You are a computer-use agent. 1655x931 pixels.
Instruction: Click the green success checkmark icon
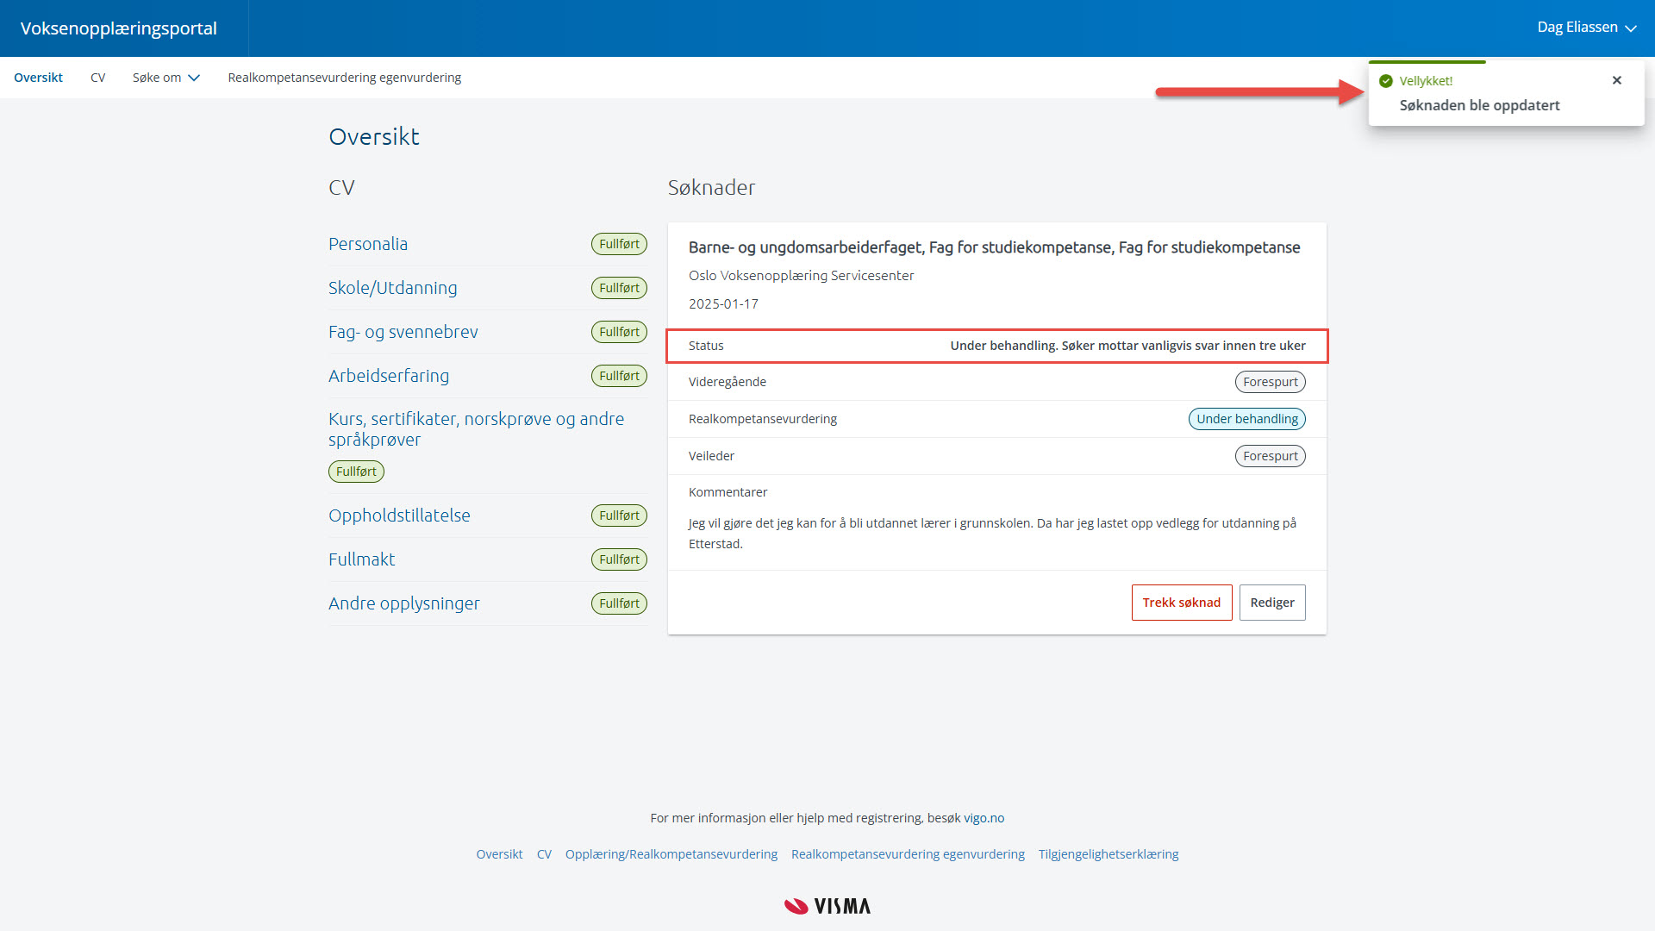click(1386, 81)
